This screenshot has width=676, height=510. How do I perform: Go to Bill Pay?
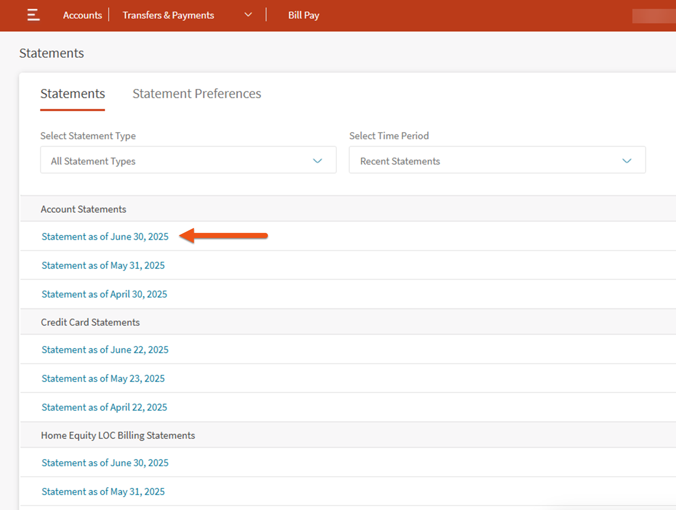[303, 15]
